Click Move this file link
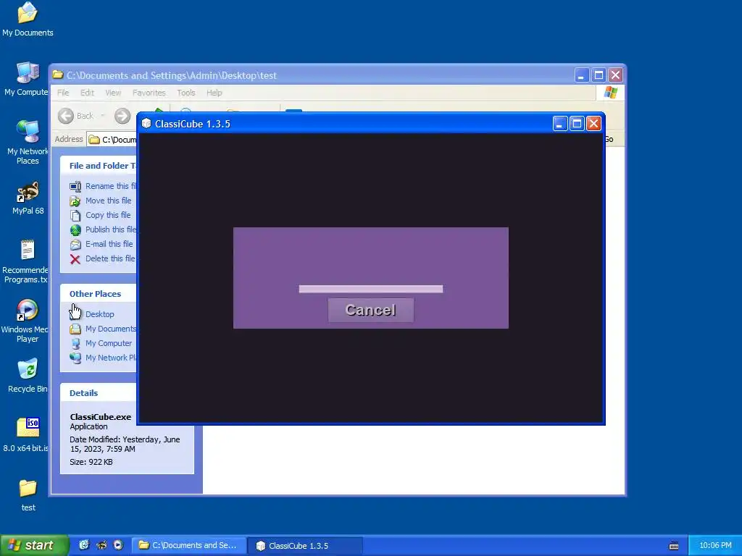This screenshot has width=742, height=556. click(109, 201)
